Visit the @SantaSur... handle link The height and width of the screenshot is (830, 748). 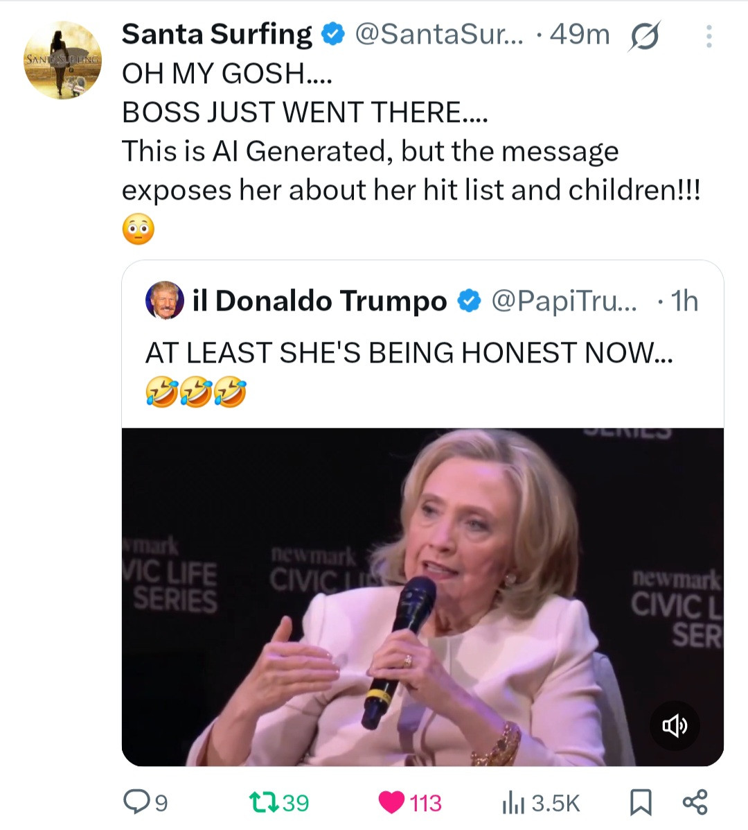point(439,35)
